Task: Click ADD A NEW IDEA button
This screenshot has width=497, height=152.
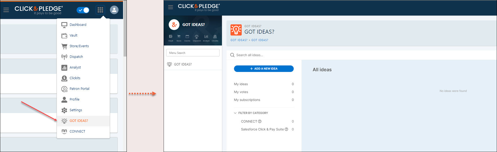Action: coord(264,69)
